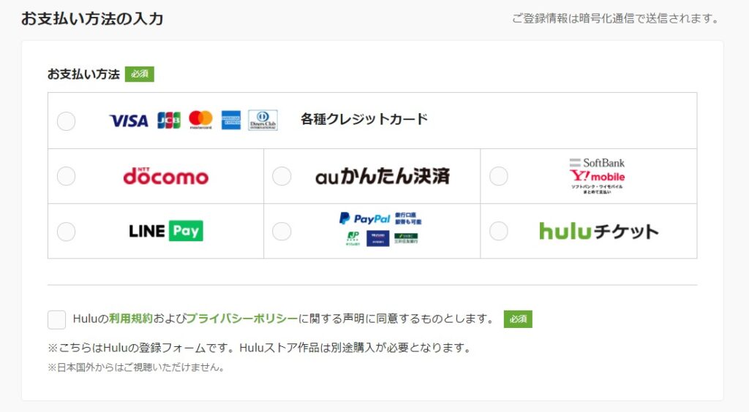The height and width of the screenshot is (412, 749).
Task: Open the 利用規約 link
Action: pos(131,318)
